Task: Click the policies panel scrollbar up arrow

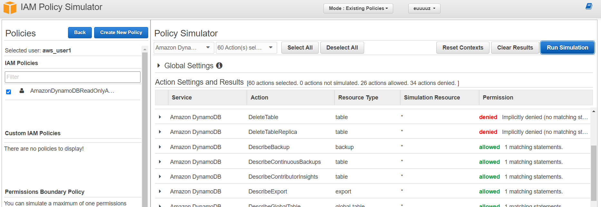Action: tap(145, 49)
